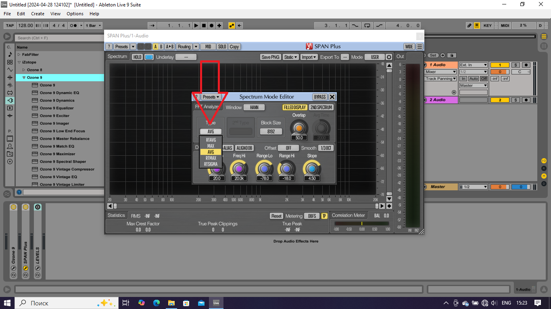Click the TAP tempo button
This screenshot has width=551, height=309.
pyautogui.click(x=10, y=25)
